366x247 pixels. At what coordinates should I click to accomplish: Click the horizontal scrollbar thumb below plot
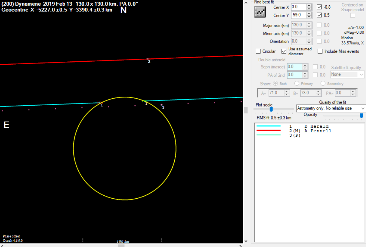[x=121, y=245]
